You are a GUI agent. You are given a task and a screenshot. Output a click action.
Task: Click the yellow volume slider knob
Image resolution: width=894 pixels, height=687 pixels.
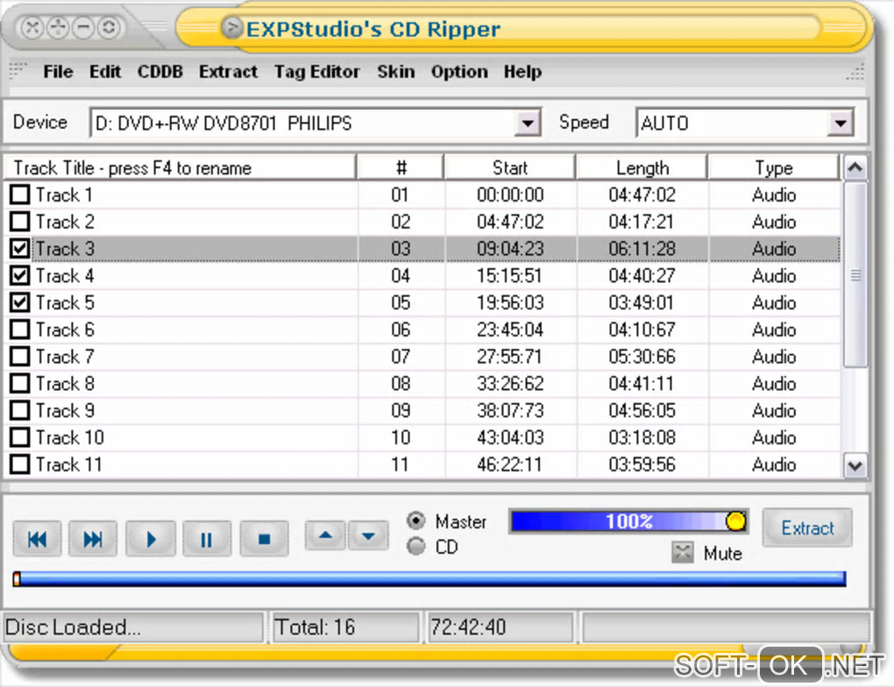735,521
